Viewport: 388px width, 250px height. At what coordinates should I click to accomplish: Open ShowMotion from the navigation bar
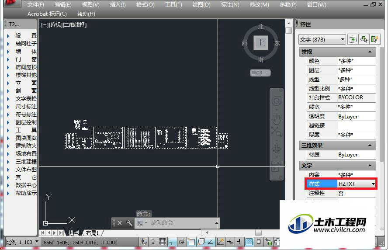click(x=277, y=167)
